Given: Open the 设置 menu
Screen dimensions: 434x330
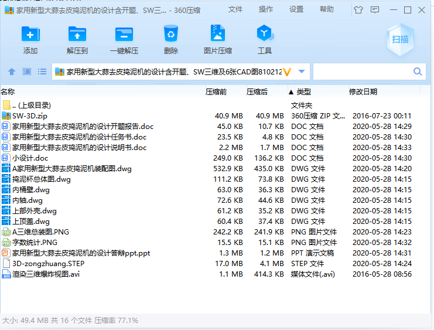Looking at the screenshot, I should (296, 9).
